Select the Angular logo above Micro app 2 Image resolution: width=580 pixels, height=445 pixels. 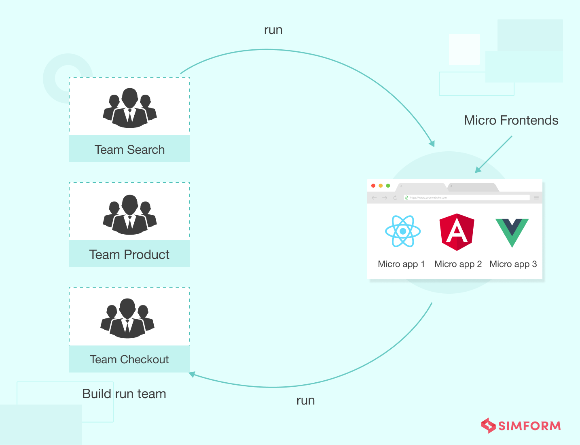click(457, 232)
